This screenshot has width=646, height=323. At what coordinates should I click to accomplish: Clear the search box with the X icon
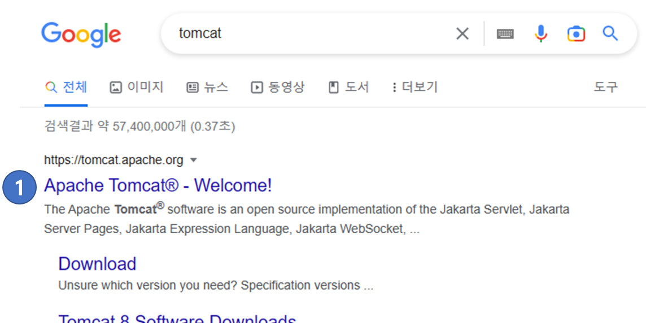[x=462, y=34]
